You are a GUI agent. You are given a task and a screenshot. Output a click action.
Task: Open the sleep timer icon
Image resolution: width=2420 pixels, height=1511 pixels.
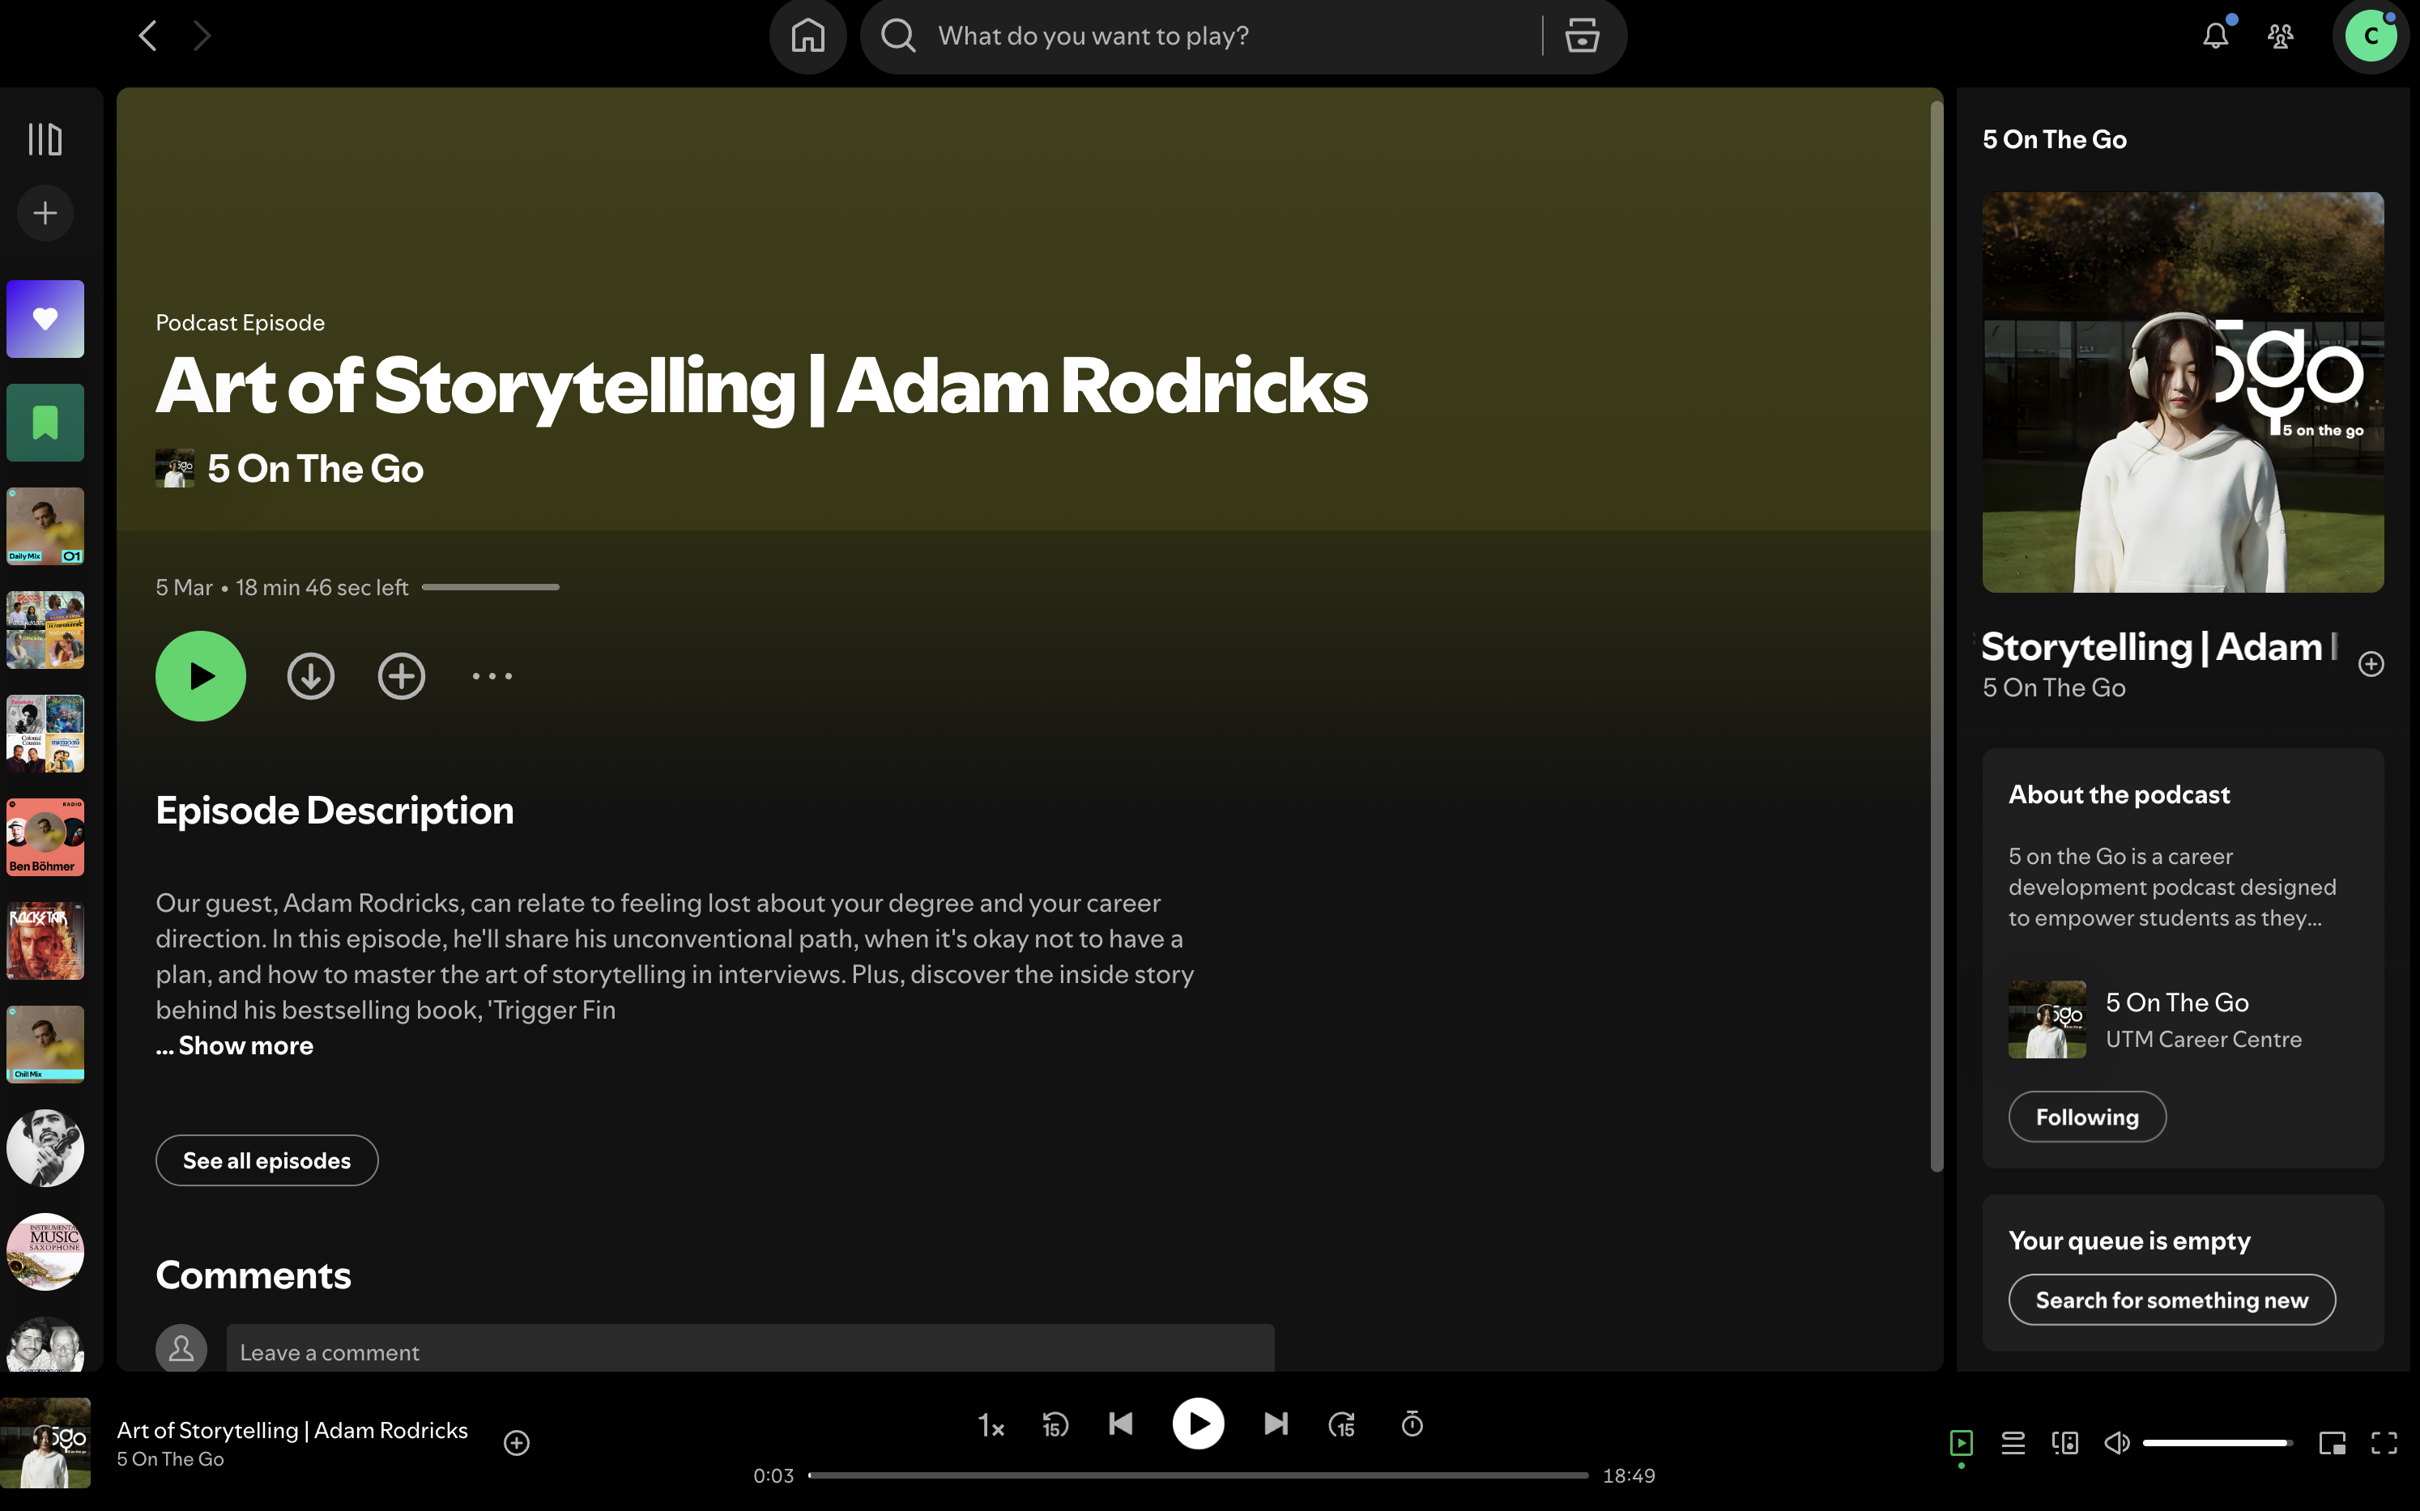pos(1412,1424)
